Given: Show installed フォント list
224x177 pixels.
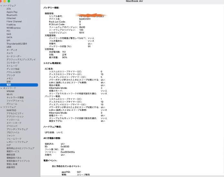Looking at the screenshot, I should click(x=11, y=135).
